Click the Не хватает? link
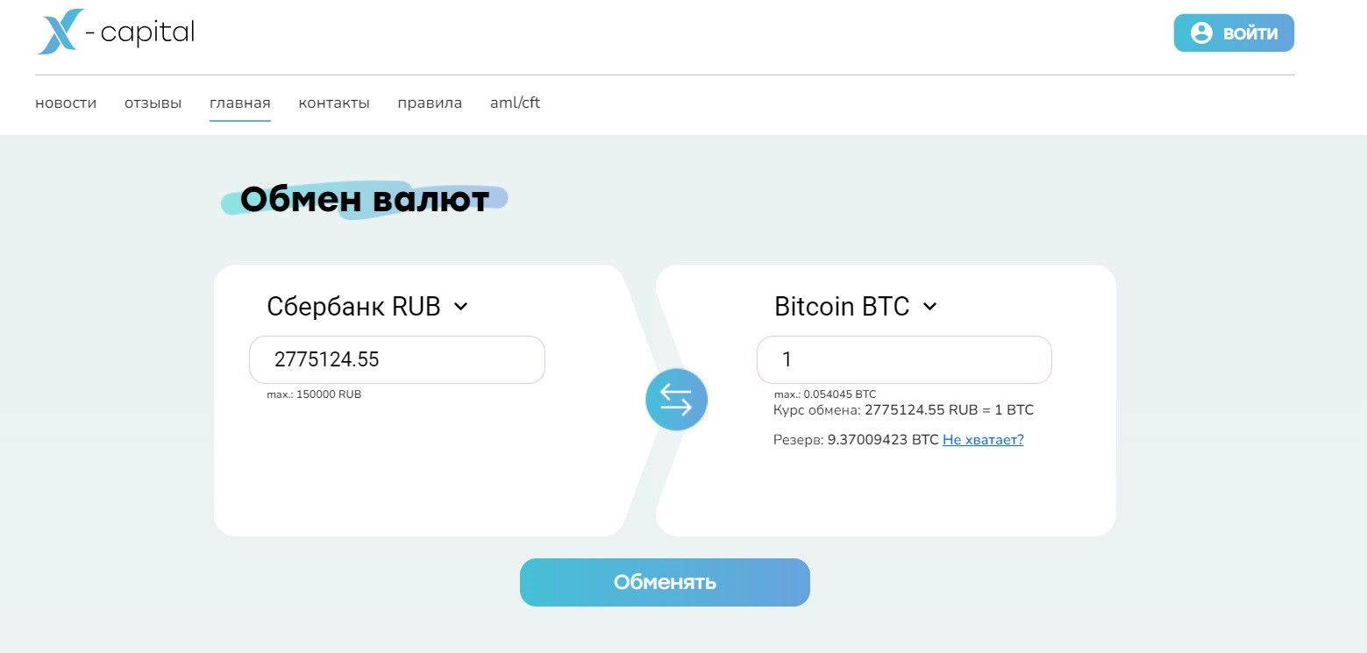The height and width of the screenshot is (653, 1367). pyautogui.click(x=983, y=440)
